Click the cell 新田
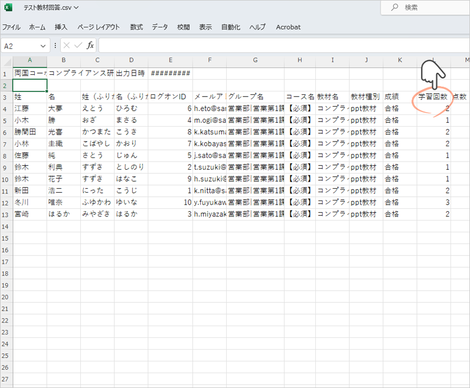The width and height of the screenshot is (470, 388). coord(30,191)
